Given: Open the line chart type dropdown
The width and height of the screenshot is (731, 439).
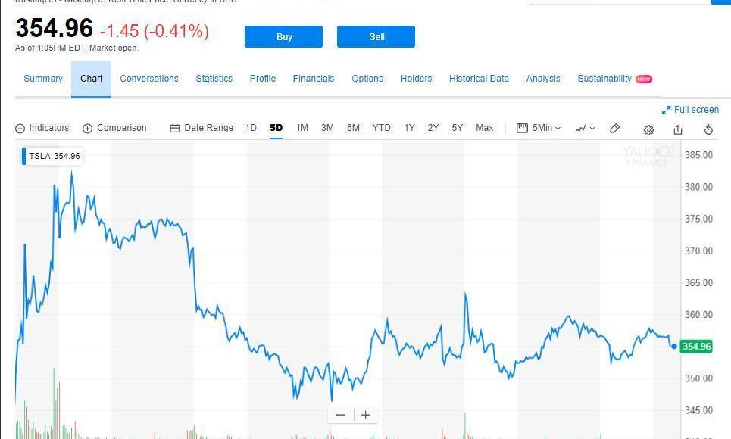Looking at the screenshot, I should (x=585, y=128).
